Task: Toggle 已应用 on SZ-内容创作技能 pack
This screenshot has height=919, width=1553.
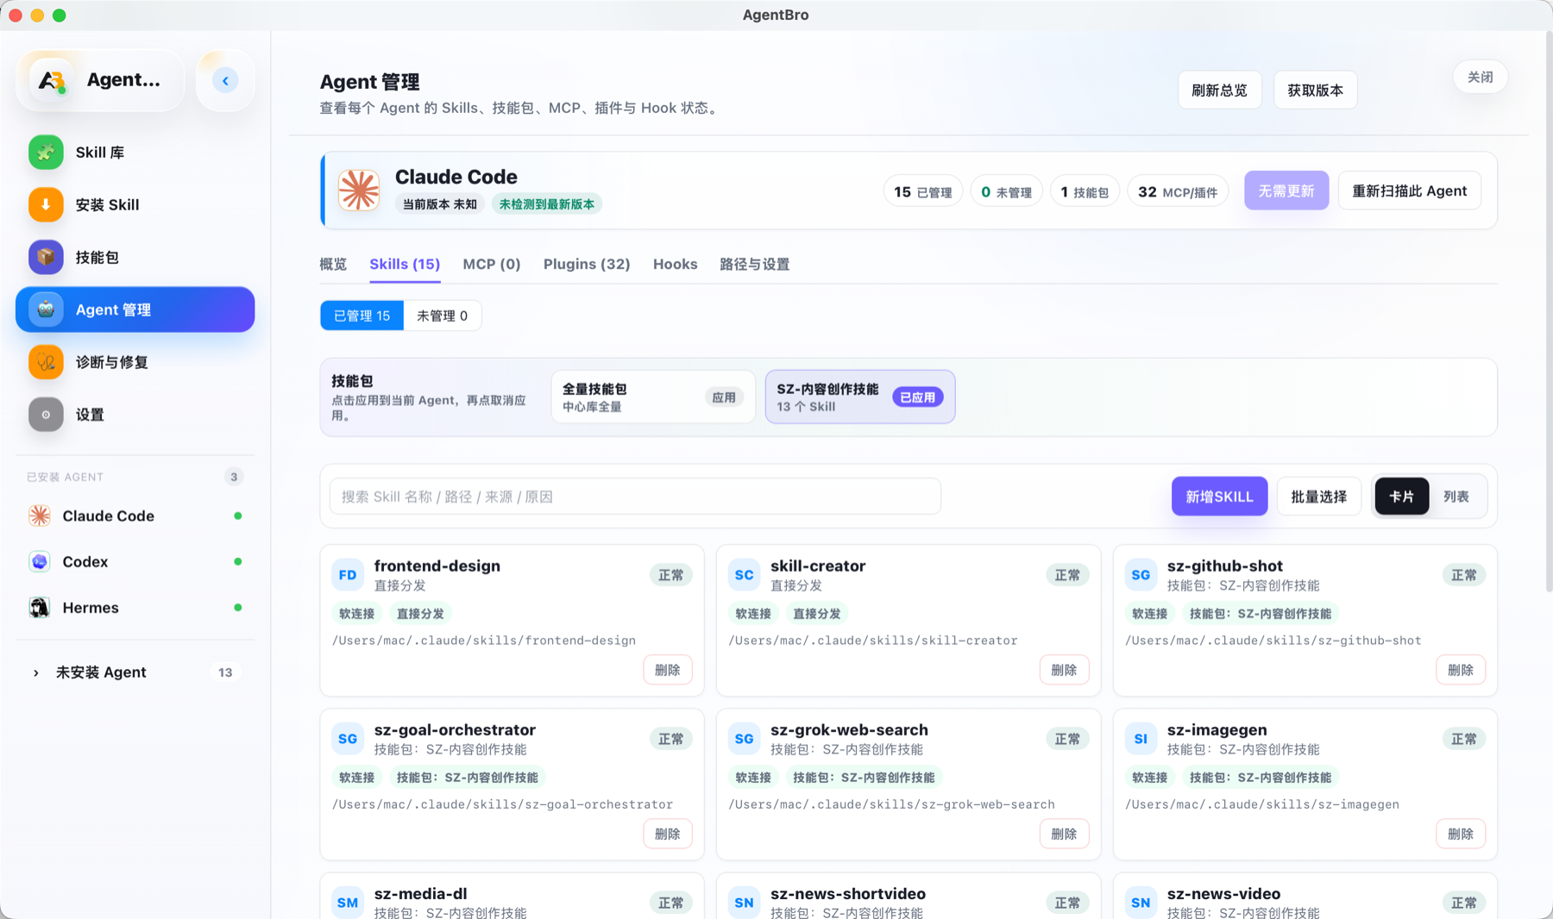Action: tap(917, 397)
